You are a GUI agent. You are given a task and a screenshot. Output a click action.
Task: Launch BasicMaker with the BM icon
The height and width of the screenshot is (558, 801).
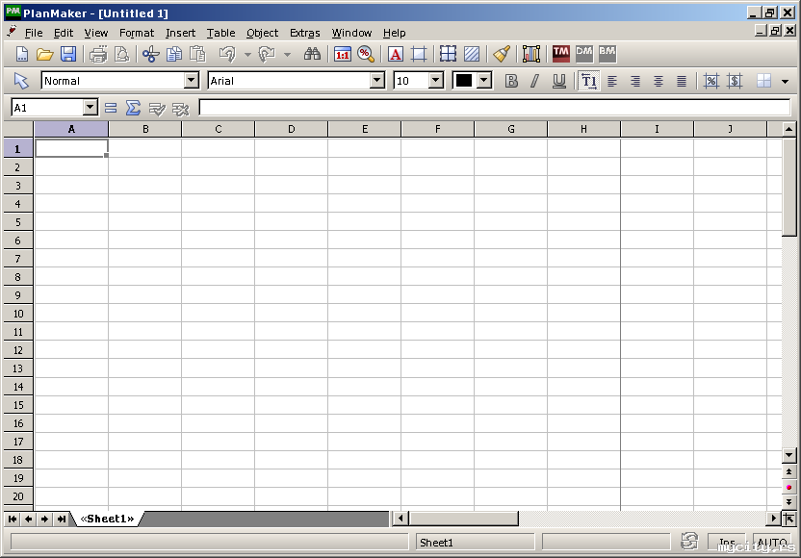(x=607, y=54)
